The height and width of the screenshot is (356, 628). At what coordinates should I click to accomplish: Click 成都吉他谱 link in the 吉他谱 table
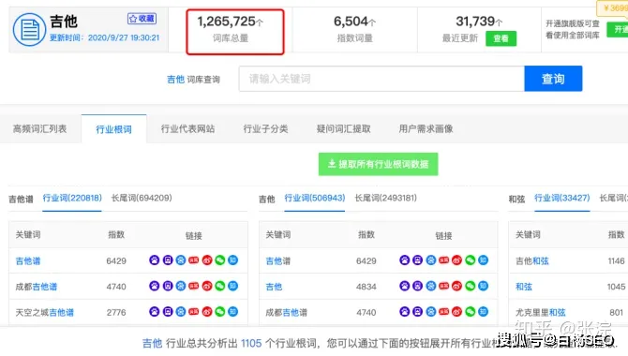[x=36, y=287]
